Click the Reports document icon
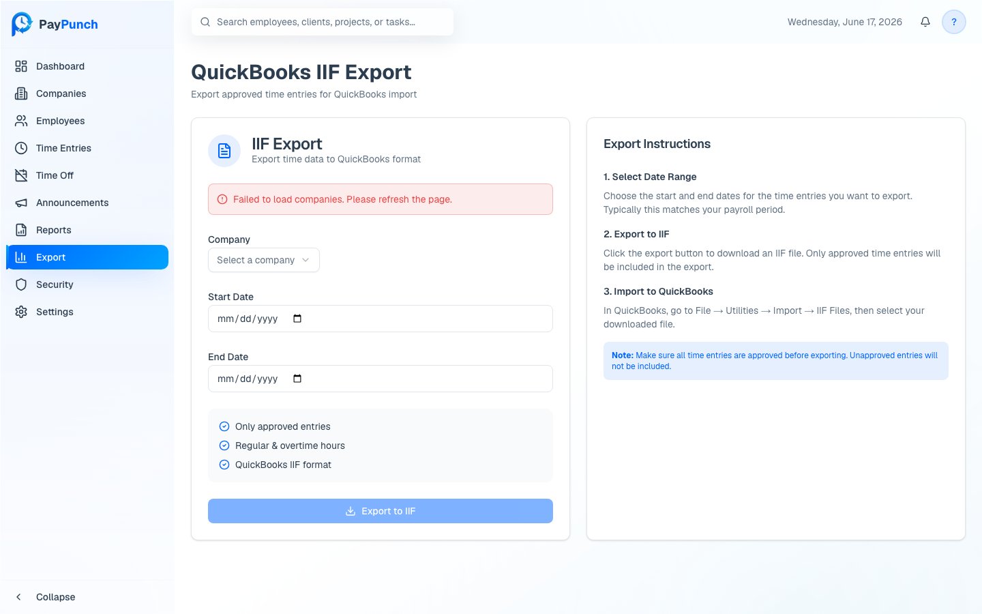 coord(21,230)
